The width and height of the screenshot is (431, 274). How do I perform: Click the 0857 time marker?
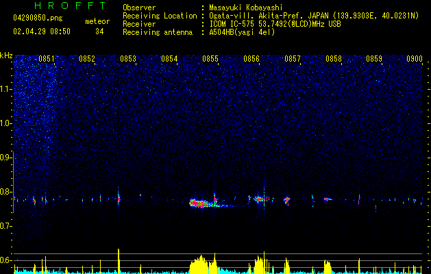point(293,59)
